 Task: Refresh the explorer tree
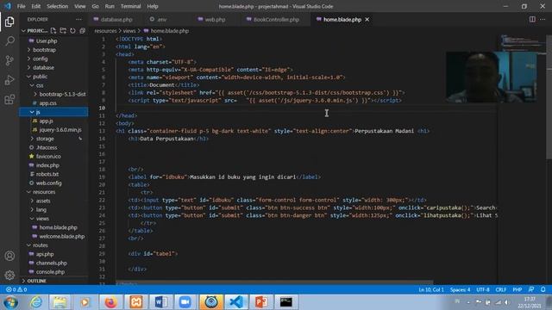(72, 31)
